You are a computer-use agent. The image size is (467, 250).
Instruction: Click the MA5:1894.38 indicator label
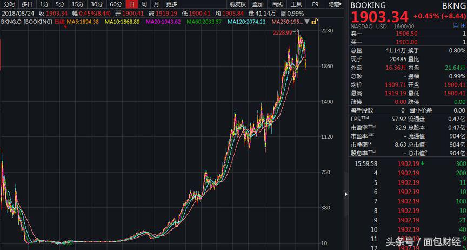(83, 22)
